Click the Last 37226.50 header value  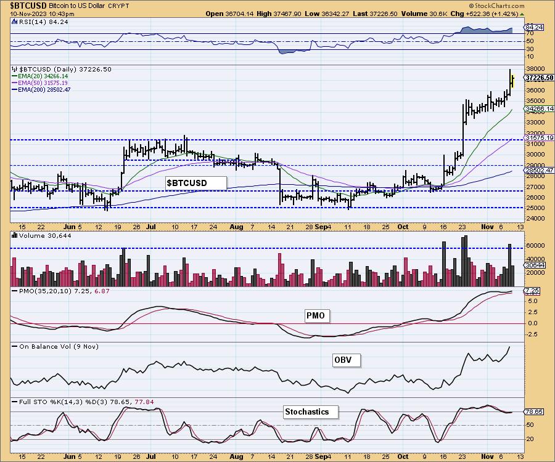click(x=375, y=14)
